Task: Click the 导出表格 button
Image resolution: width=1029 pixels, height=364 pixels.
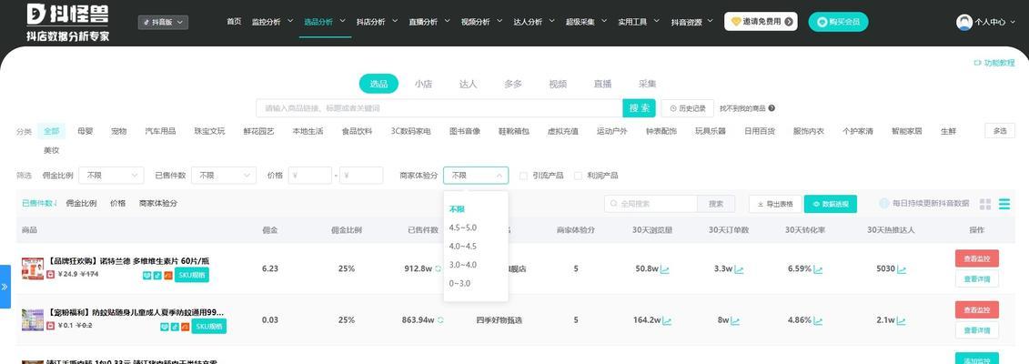Action: pyautogui.click(x=775, y=204)
